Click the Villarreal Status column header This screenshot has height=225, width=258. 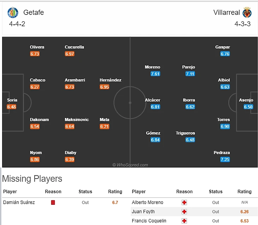click(216, 191)
